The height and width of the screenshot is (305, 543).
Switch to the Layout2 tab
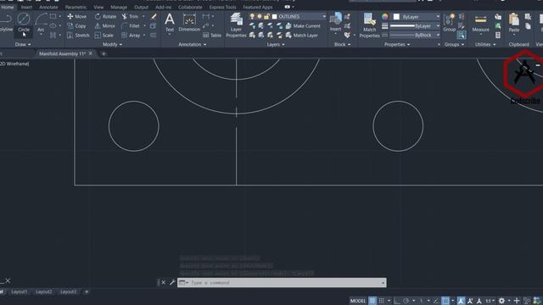point(44,291)
